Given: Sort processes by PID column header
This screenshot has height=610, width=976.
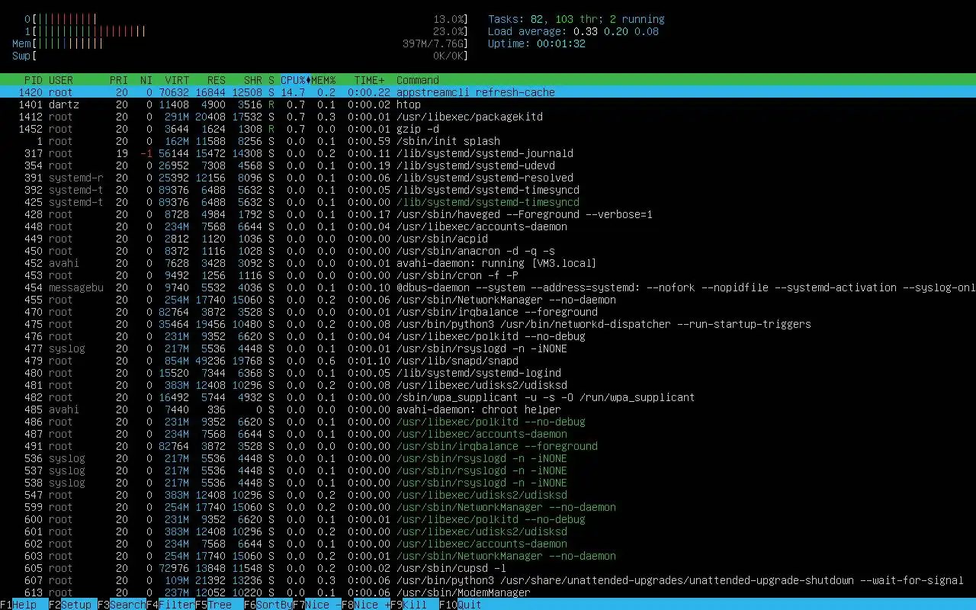Looking at the screenshot, I should click(34, 80).
